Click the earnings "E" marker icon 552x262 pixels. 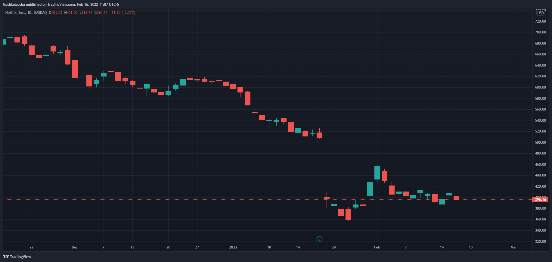tap(319, 239)
